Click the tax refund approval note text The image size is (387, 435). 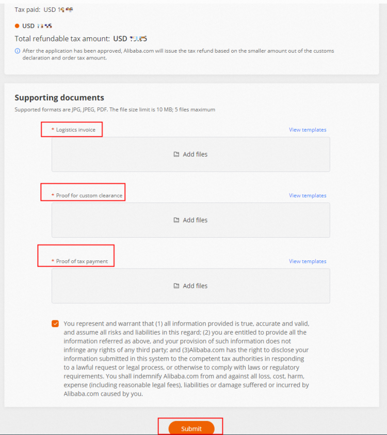point(178,54)
